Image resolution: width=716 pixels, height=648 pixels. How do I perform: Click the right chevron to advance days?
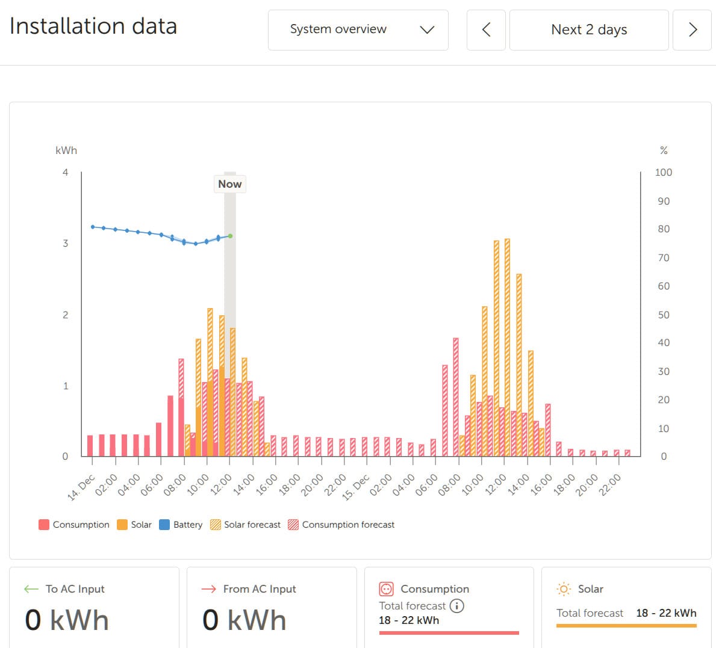[692, 30]
